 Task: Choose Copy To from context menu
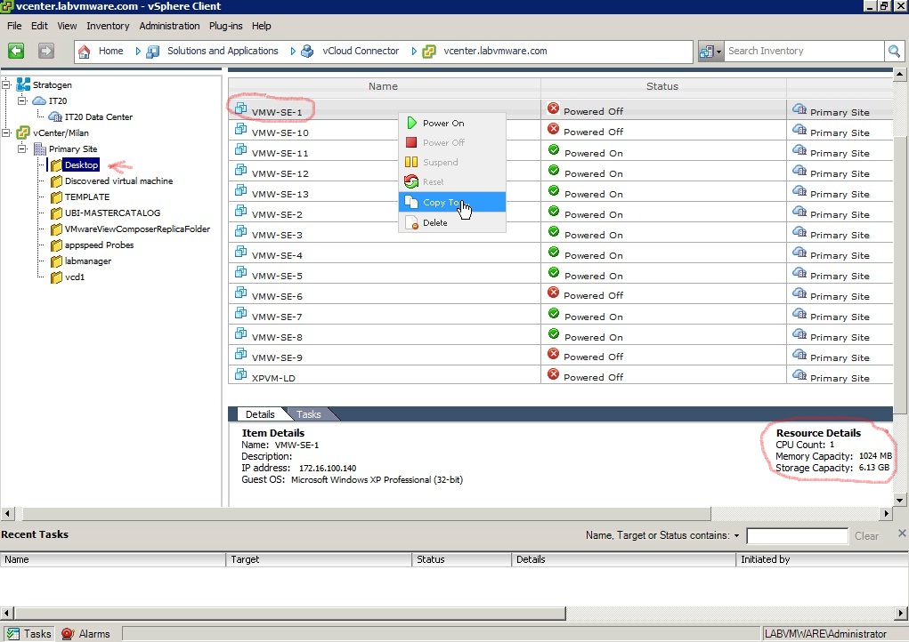click(x=452, y=202)
